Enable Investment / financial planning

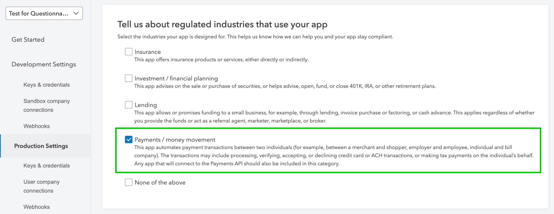coord(129,78)
